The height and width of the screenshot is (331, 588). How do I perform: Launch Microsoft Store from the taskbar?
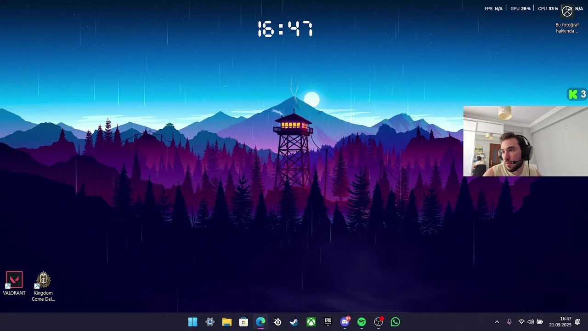(x=243, y=322)
